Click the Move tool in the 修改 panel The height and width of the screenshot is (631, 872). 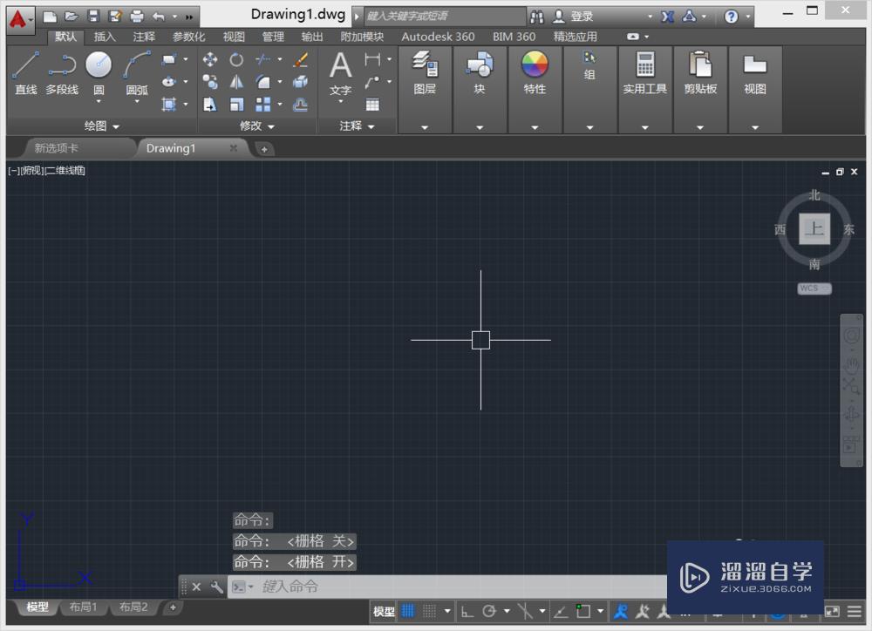(208, 60)
